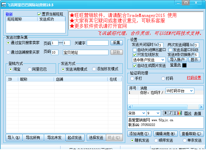
Task: Open the 打码设置 link
Action: pos(194,78)
